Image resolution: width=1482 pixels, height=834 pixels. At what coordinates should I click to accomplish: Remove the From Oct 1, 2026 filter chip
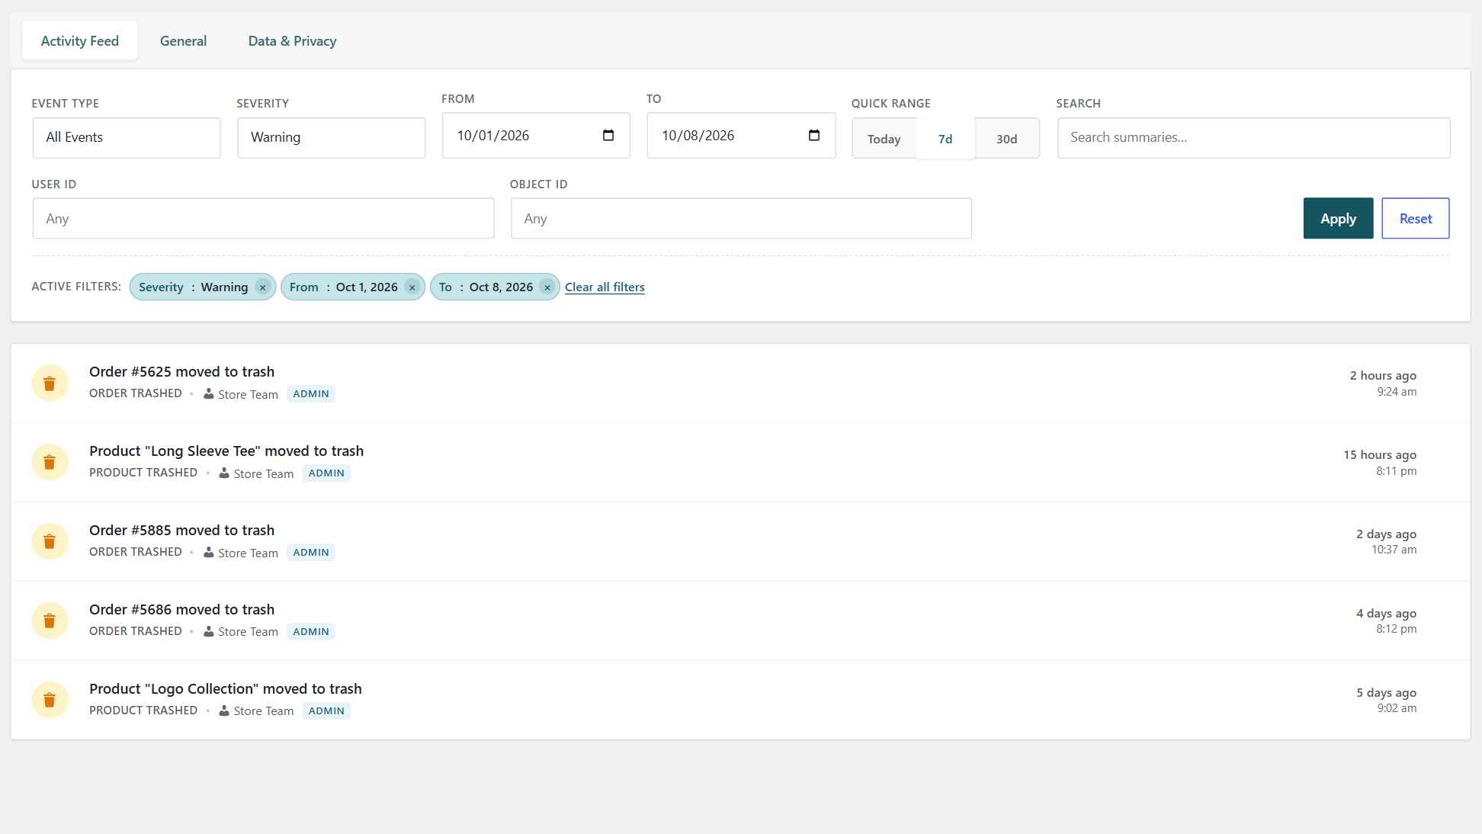(x=412, y=287)
